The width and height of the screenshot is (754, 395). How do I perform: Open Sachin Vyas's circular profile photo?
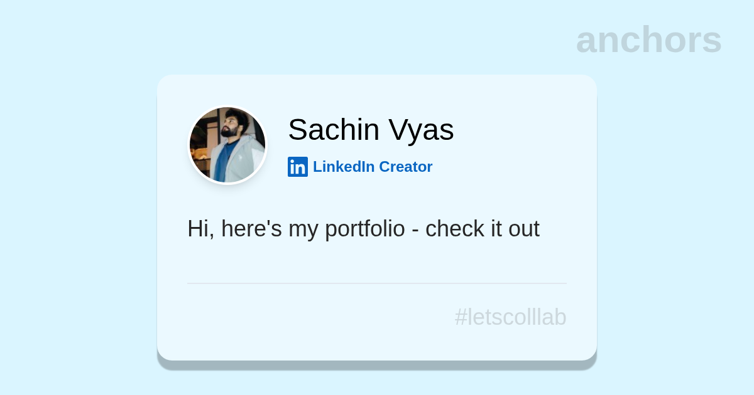(x=227, y=145)
